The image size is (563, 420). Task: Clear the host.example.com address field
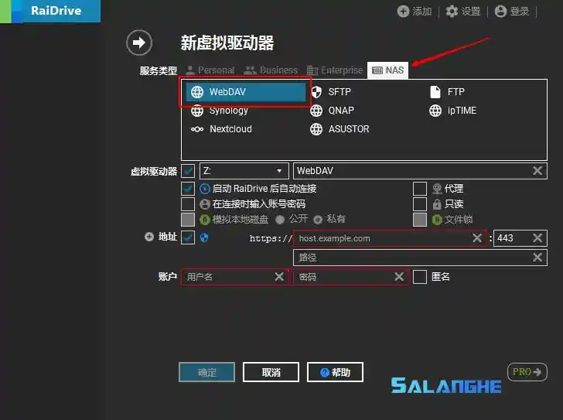click(477, 237)
